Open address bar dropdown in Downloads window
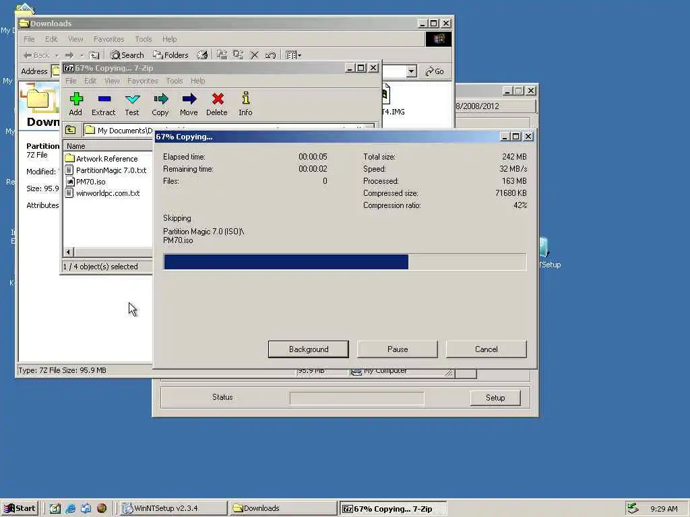This screenshot has width=690, height=517. pyautogui.click(x=412, y=71)
